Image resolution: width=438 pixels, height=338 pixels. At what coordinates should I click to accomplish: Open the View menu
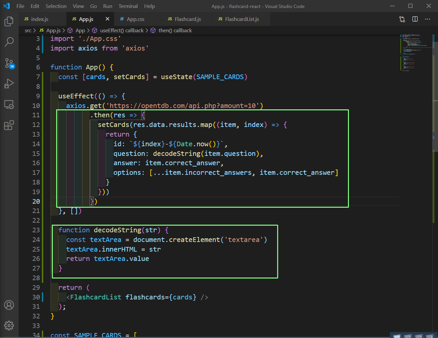pyautogui.click(x=78, y=6)
